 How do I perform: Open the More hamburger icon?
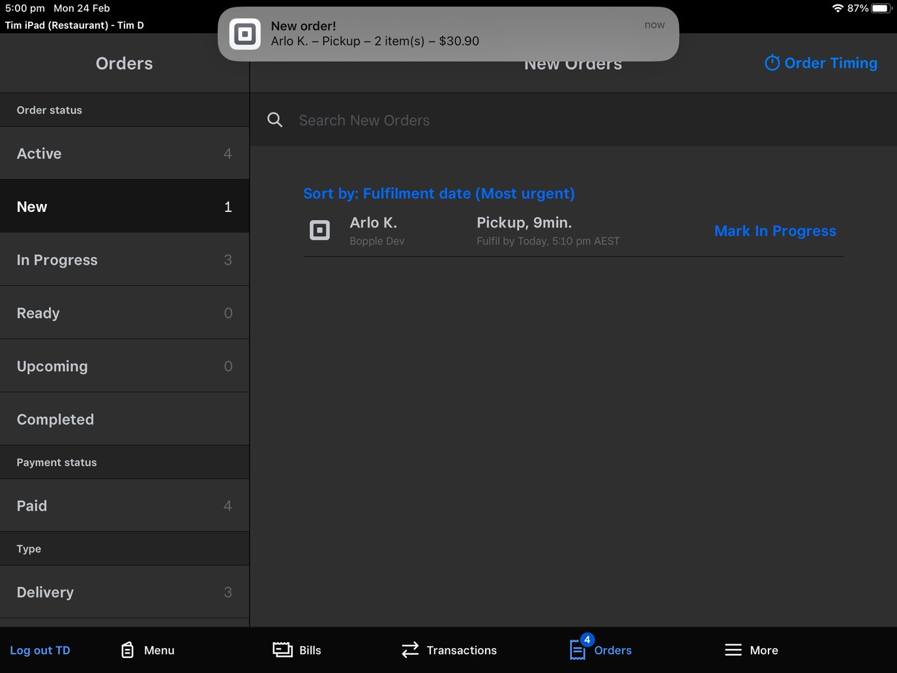click(x=733, y=650)
